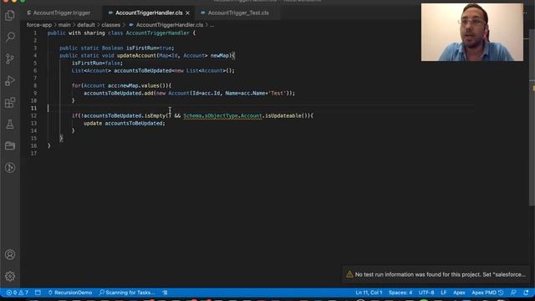Viewport: 535px width, 301px height.
Task: Click isFirstRun=true on line 3
Action: pos(150,48)
